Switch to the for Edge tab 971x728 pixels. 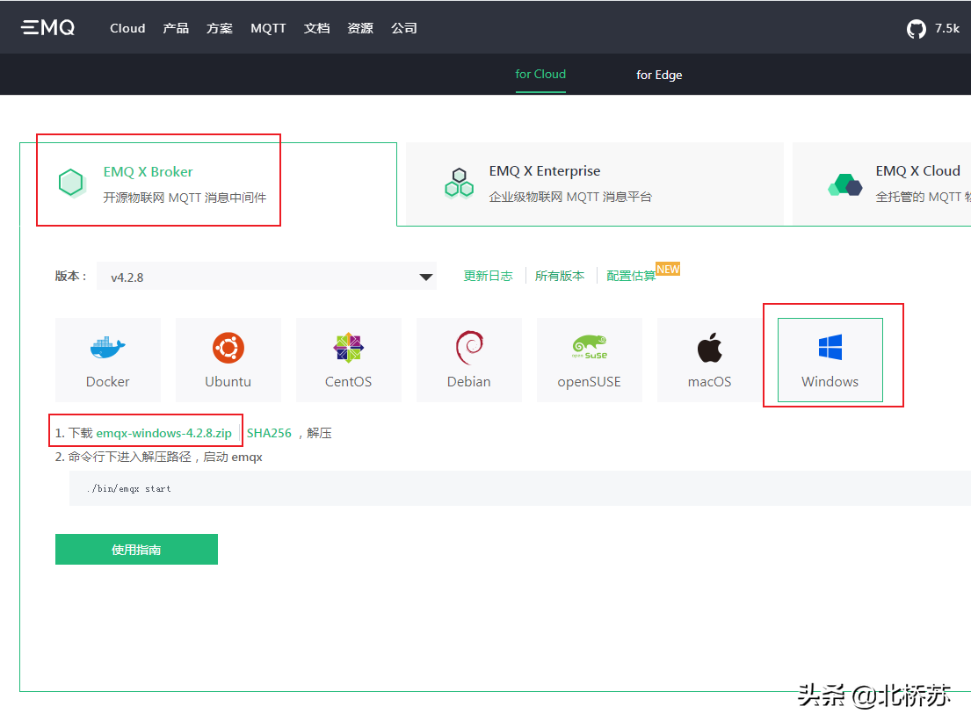pyautogui.click(x=659, y=75)
